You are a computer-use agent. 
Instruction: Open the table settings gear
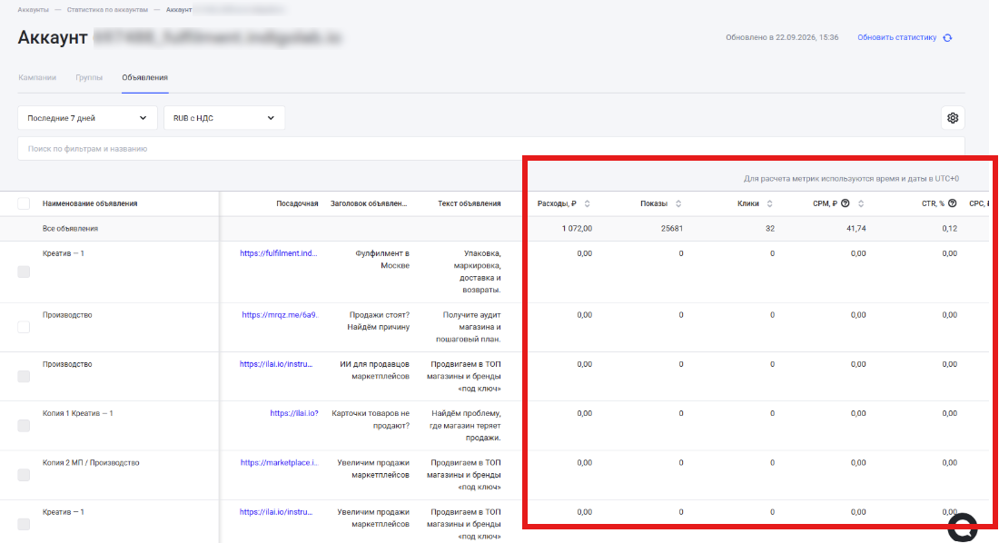tap(953, 118)
